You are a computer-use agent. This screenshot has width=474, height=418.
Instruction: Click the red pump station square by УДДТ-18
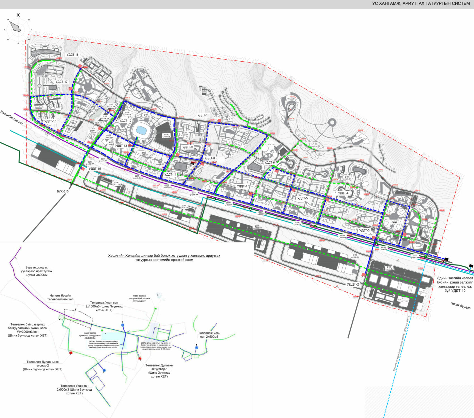[x=80, y=66]
